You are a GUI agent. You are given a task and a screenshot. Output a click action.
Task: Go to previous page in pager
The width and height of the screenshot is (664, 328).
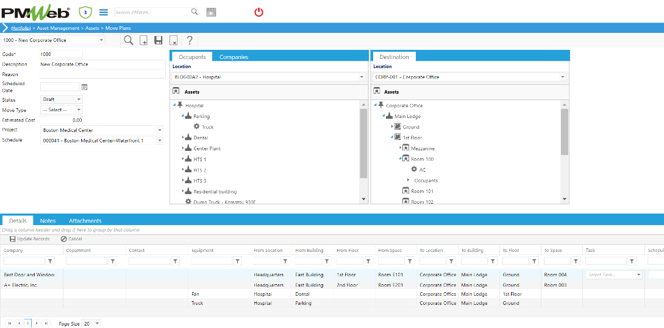tap(19, 323)
